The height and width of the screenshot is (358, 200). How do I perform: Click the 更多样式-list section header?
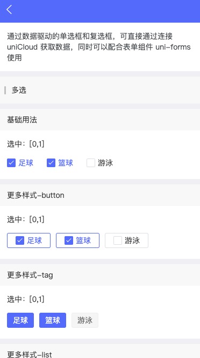100,351
